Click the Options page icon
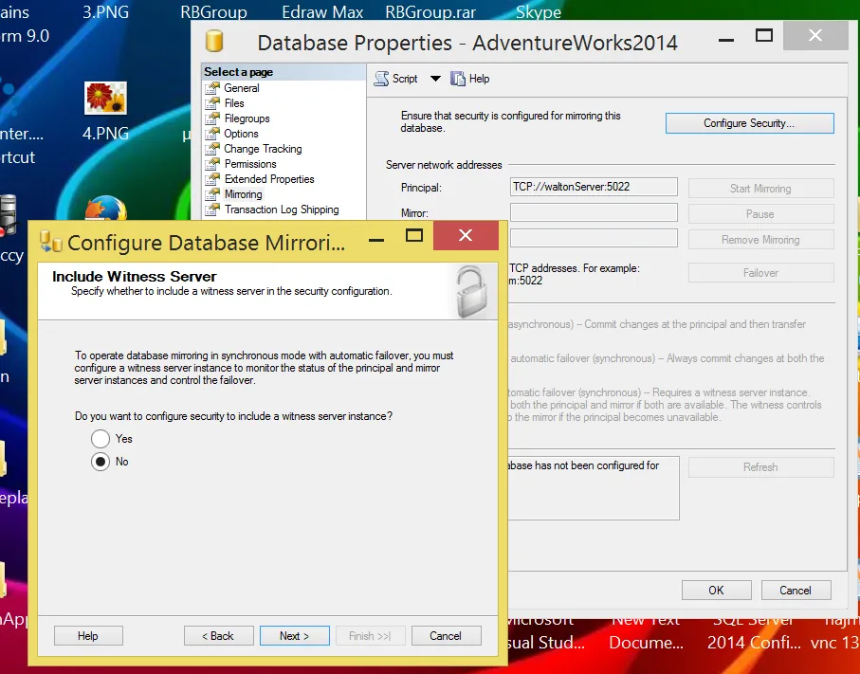 point(212,134)
